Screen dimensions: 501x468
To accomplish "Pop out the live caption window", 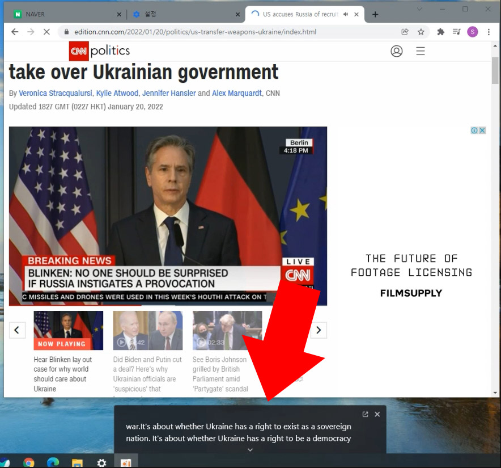I will coord(365,414).
